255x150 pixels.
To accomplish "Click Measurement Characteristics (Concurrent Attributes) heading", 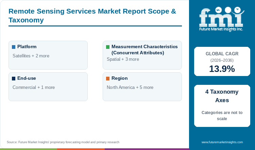I will [144, 50].
